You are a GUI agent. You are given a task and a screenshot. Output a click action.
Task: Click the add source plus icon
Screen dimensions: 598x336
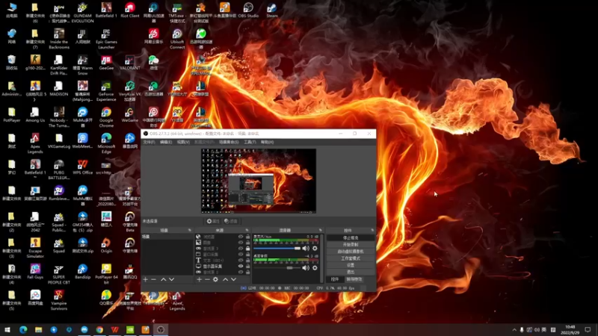199,279
